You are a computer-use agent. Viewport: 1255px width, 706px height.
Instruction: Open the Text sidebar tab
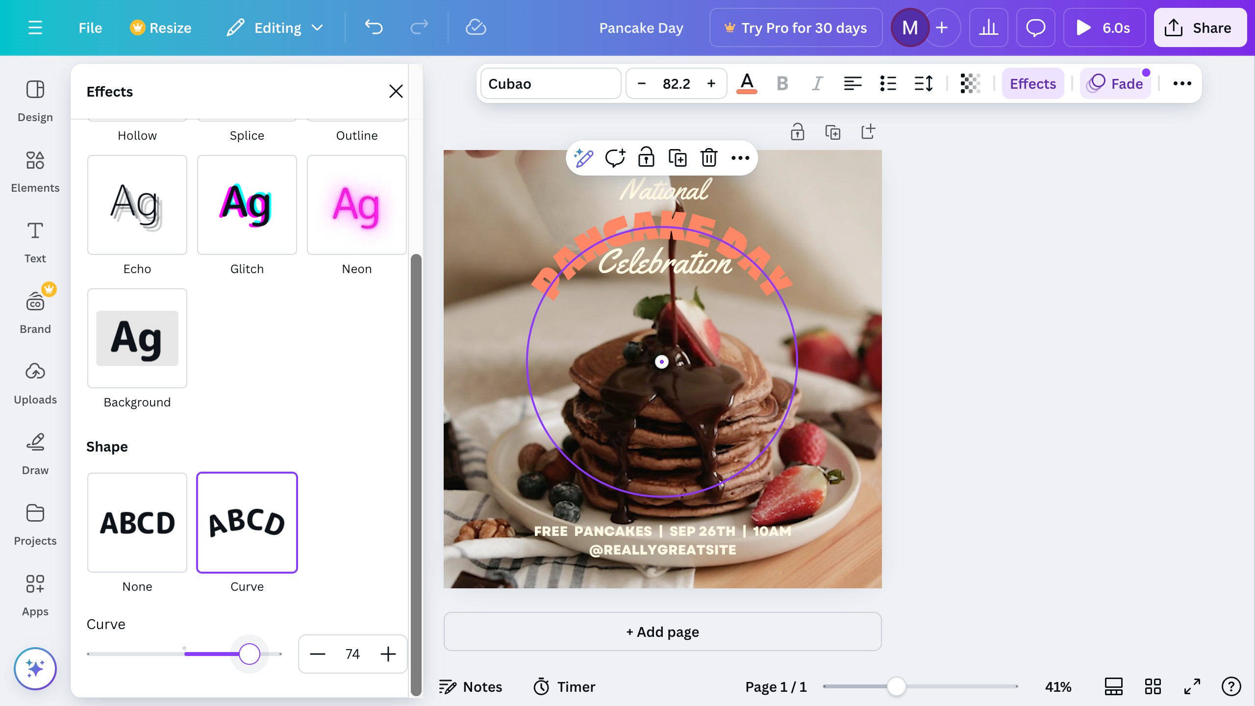(x=35, y=243)
